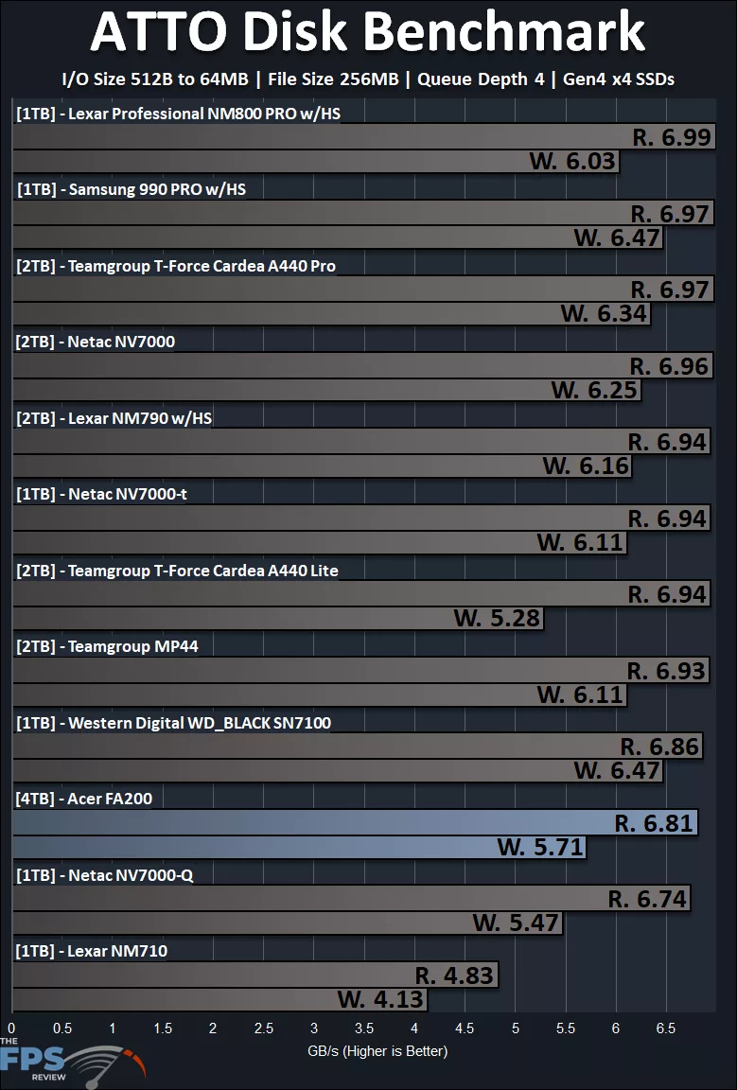
Task: Click the ATTO Disk Benchmark chart title
Action: click(x=368, y=32)
